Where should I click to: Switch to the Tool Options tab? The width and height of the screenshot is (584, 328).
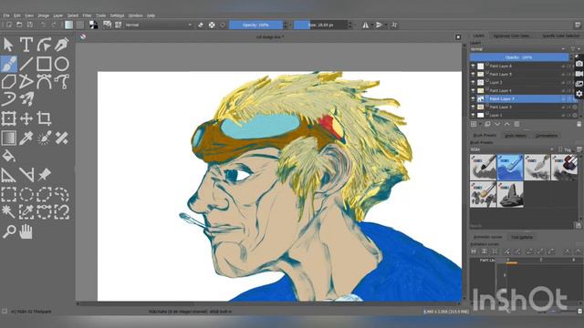click(521, 237)
